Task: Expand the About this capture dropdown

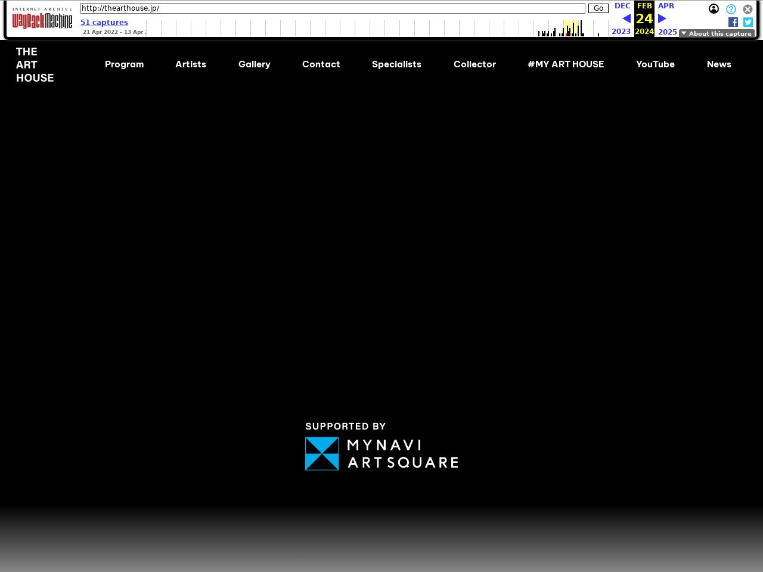Action: (717, 33)
